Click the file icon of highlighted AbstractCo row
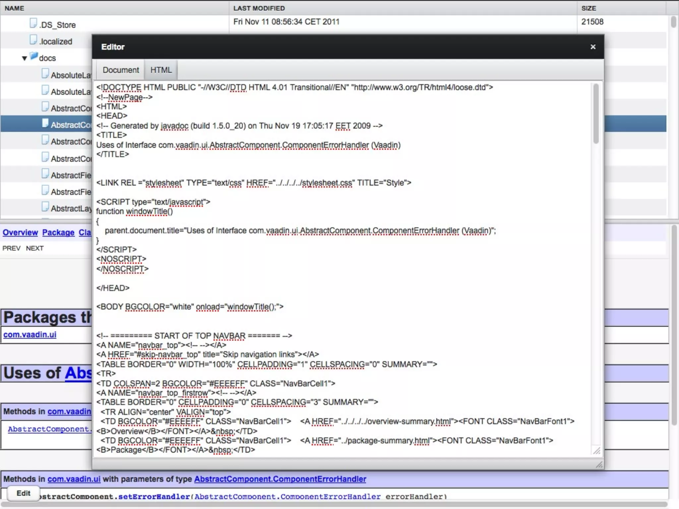679x509 pixels. pyautogui.click(x=45, y=123)
